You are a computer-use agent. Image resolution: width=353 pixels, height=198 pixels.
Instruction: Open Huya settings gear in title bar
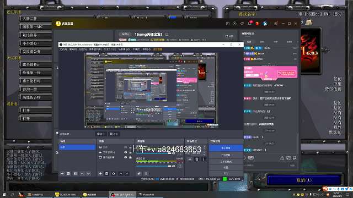click(276, 23)
